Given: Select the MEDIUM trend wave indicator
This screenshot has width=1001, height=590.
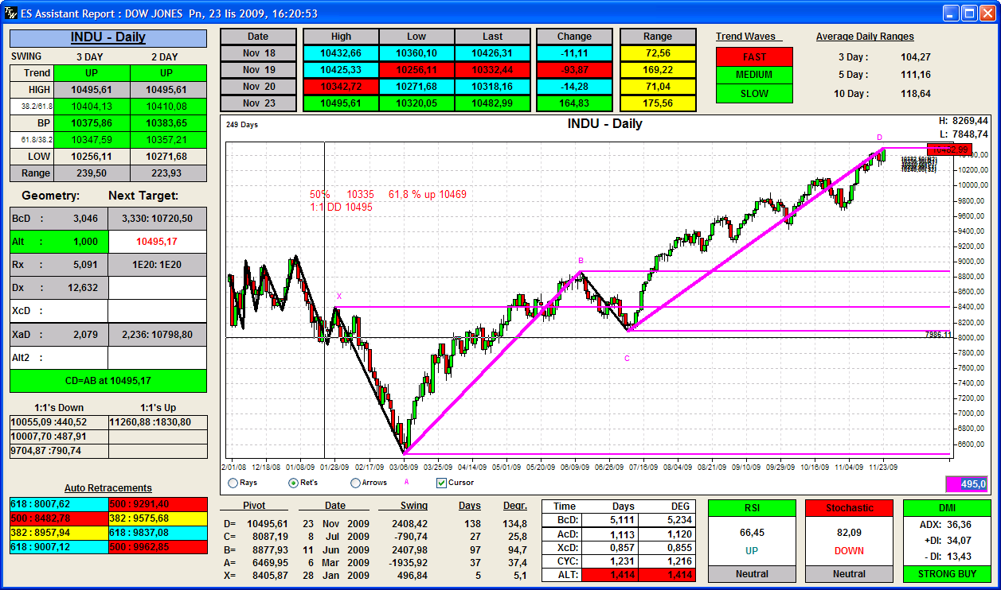Looking at the screenshot, I should 754,75.
